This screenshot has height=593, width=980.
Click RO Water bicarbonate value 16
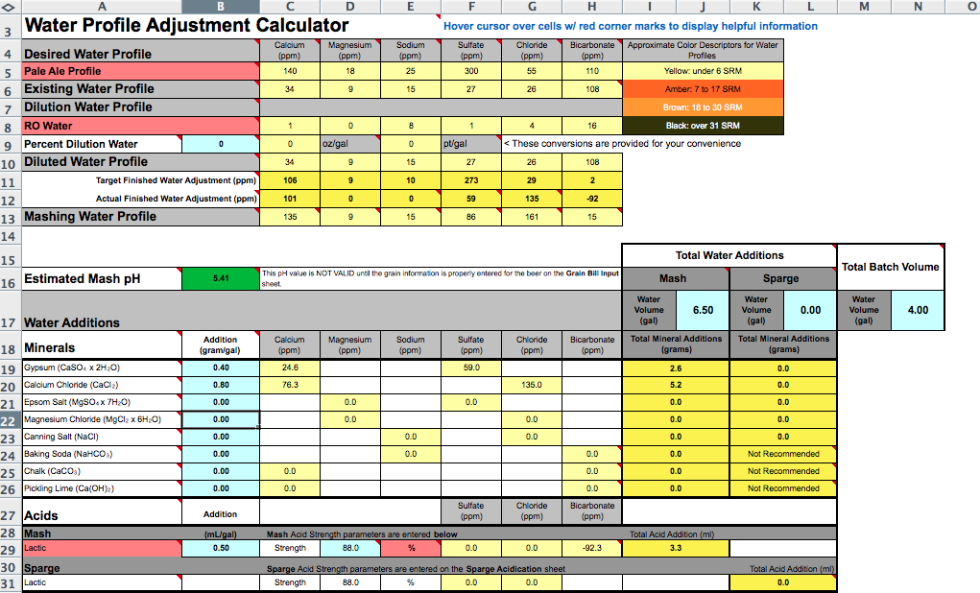pyautogui.click(x=592, y=126)
